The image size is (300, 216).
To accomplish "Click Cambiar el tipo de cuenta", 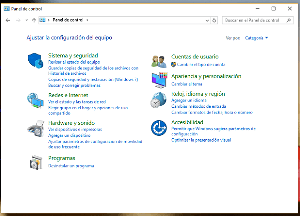I will tap(201, 65).
